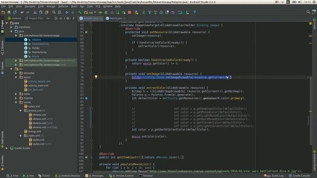Switch to the Movie.java editor tab
The width and height of the screenshot is (317, 178).
coord(116,18)
